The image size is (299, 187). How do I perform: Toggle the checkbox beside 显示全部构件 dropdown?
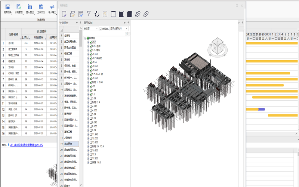(101, 29)
